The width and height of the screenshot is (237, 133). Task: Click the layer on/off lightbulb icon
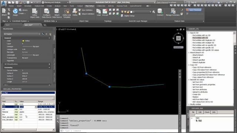[x=122, y=12]
